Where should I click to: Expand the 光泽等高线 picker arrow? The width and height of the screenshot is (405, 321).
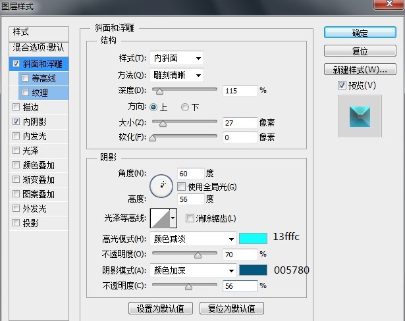coord(173,218)
